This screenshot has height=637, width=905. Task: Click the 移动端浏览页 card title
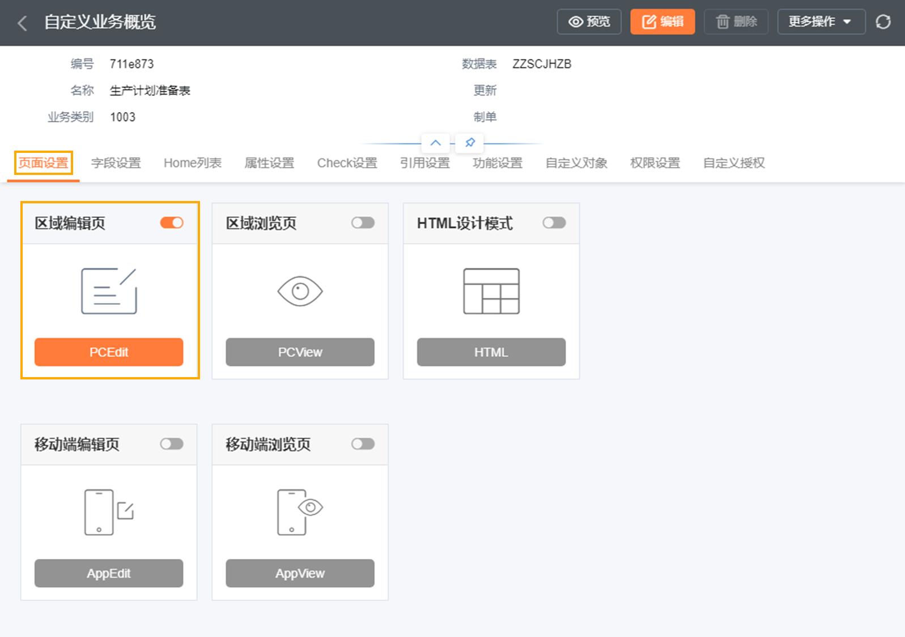pos(268,444)
